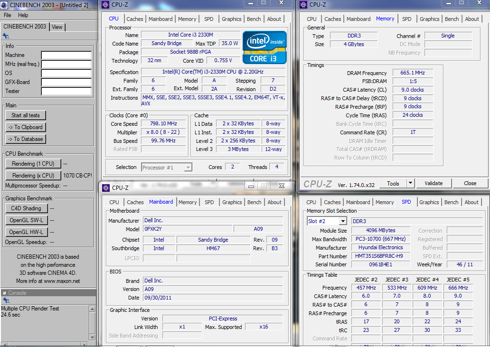The image size is (490, 347).
Task: Click the GFX-Board input field
Action: click(66, 83)
